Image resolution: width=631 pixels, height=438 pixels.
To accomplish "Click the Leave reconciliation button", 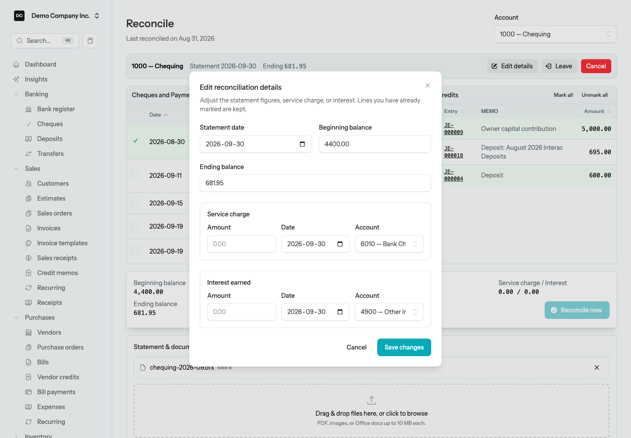I will 559,66.
